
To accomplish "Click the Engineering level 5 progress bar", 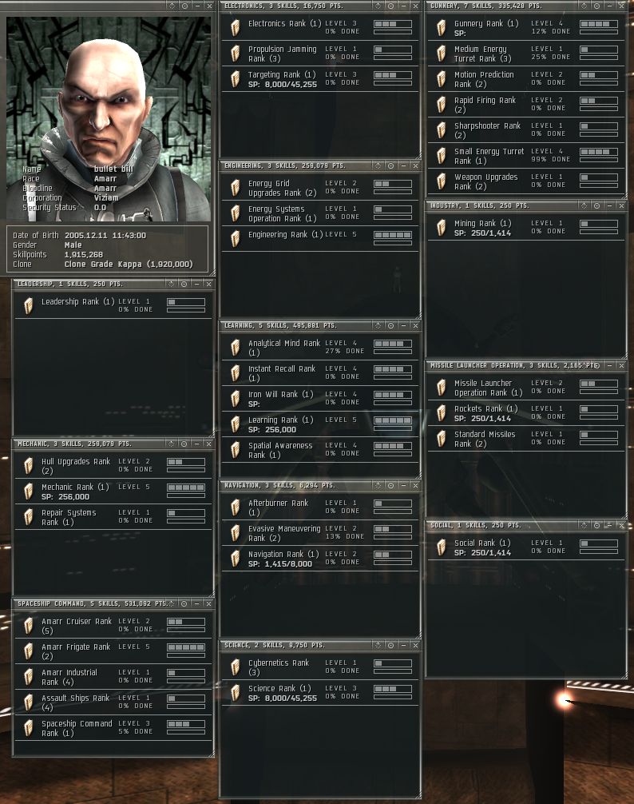I will pos(393,235).
